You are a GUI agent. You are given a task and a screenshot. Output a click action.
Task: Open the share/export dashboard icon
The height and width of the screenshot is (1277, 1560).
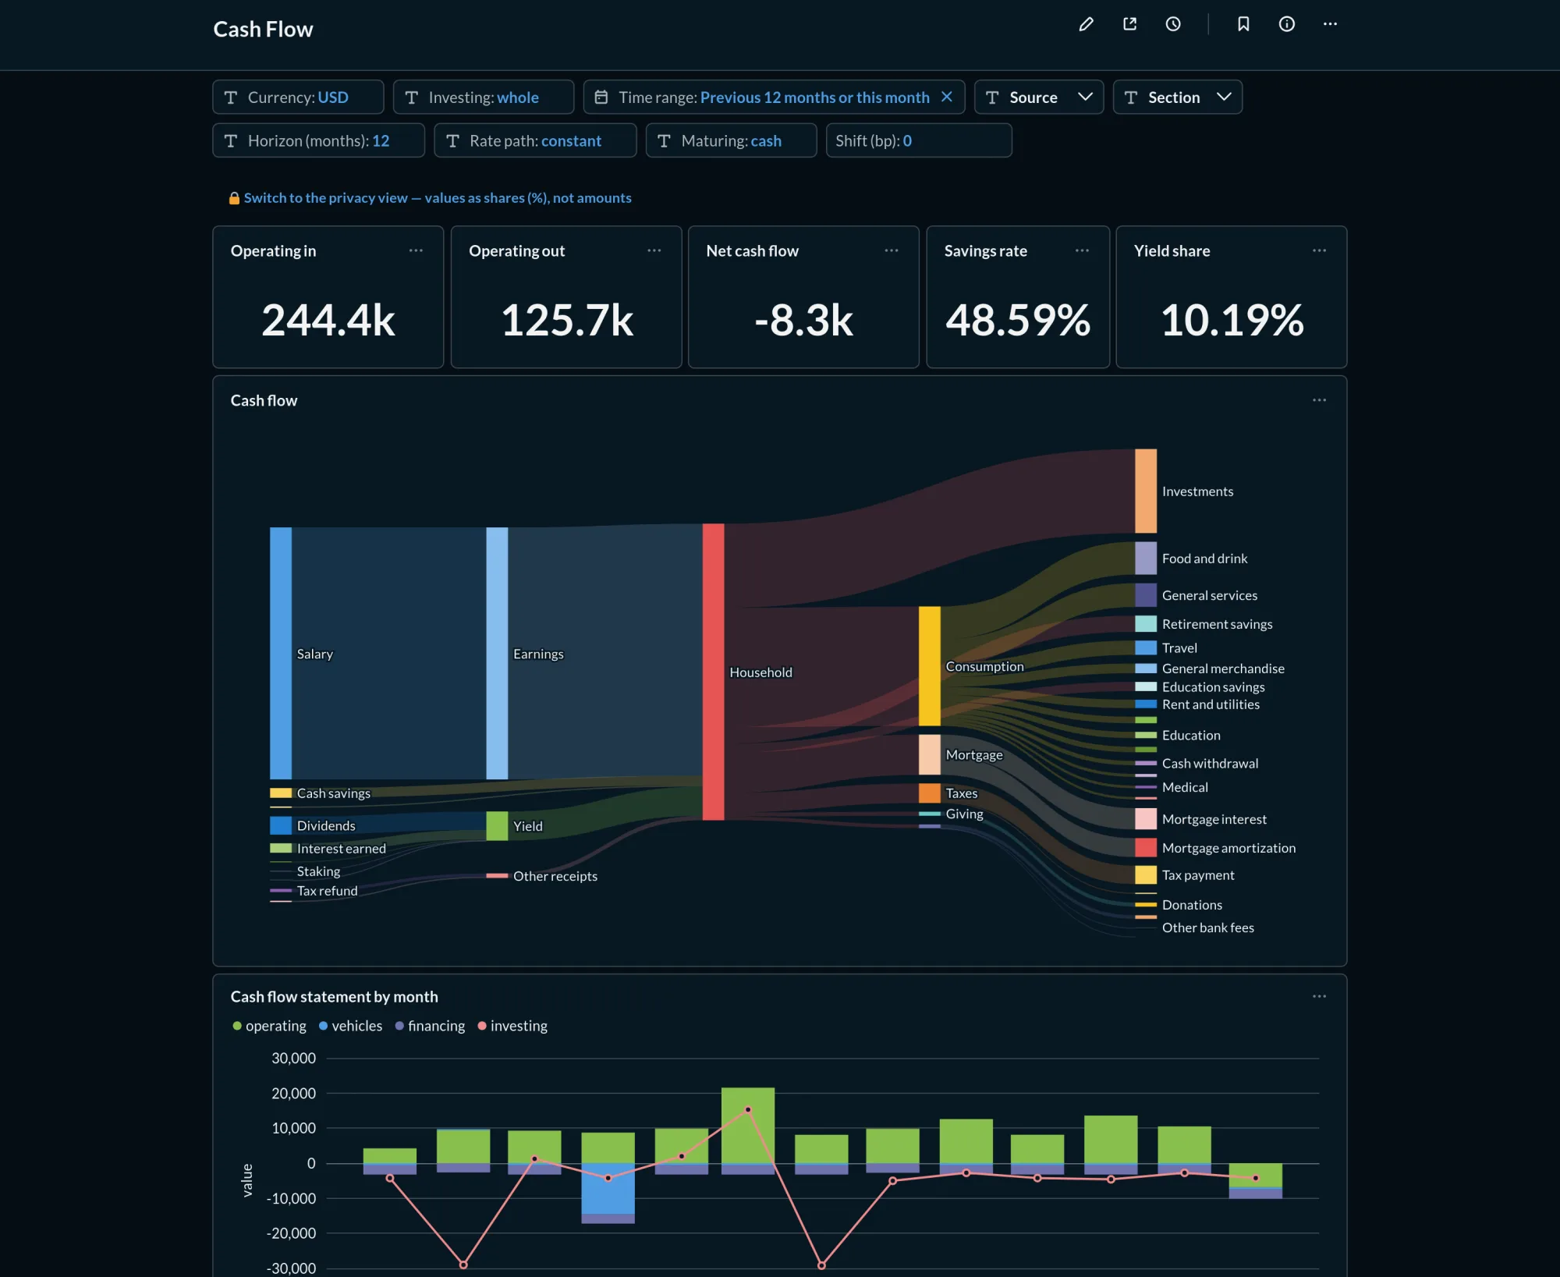1129,24
